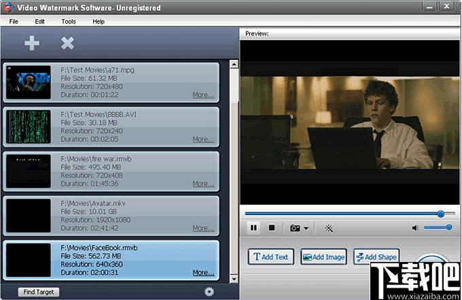This screenshot has width=462, height=300.
Task: Open More link for Avatar.mkv
Action: (x=203, y=228)
